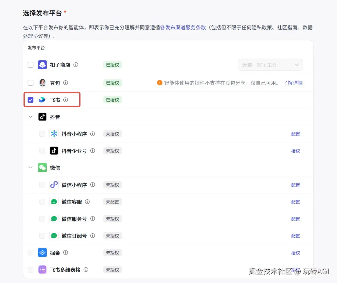Open info tooltip next to 飞书
The width and height of the screenshot is (337, 283).
(66, 100)
